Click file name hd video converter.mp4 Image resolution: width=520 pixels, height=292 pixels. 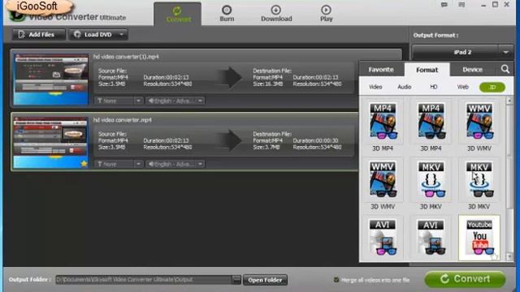[x=123, y=120]
